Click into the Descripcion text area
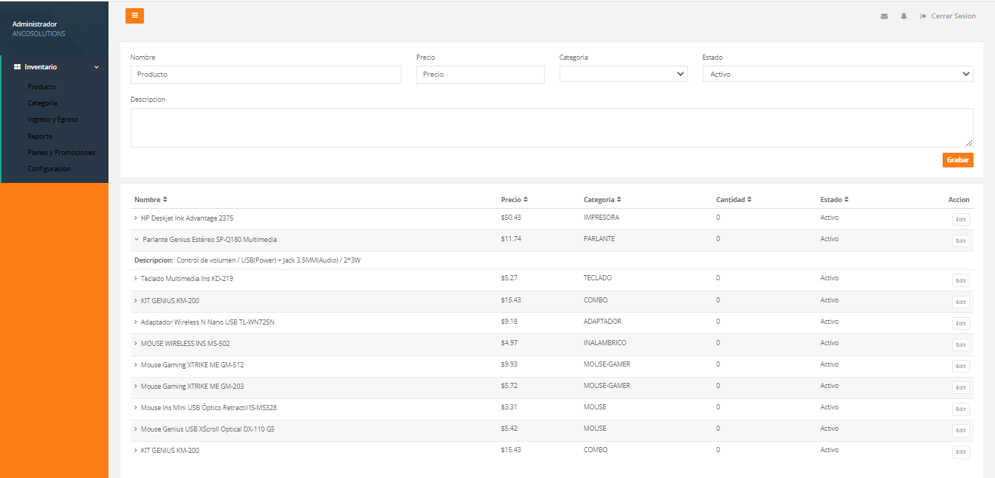Image resolution: width=995 pixels, height=478 pixels. pyautogui.click(x=551, y=128)
